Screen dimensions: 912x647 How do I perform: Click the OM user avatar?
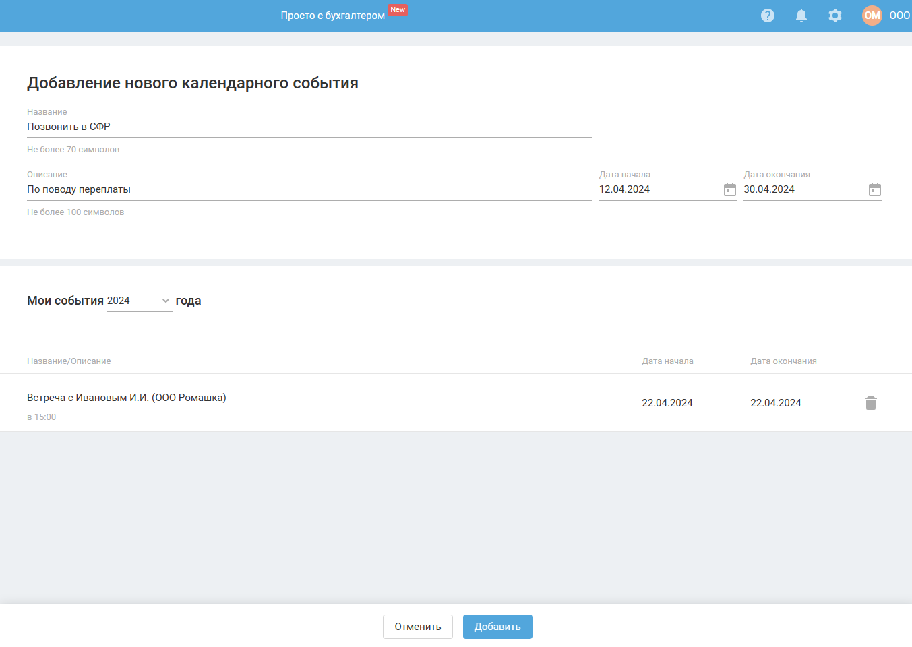pos(872,16)
